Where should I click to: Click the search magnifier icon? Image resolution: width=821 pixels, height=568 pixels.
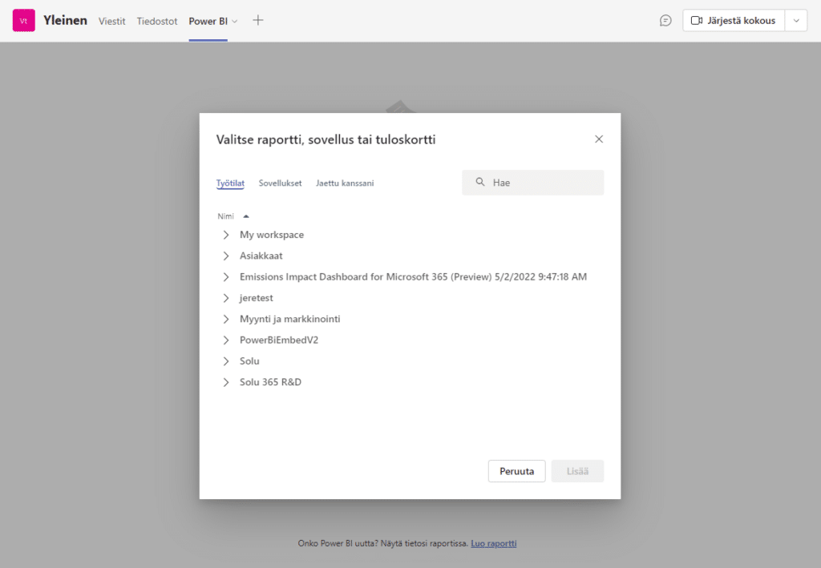click(480, 183)
